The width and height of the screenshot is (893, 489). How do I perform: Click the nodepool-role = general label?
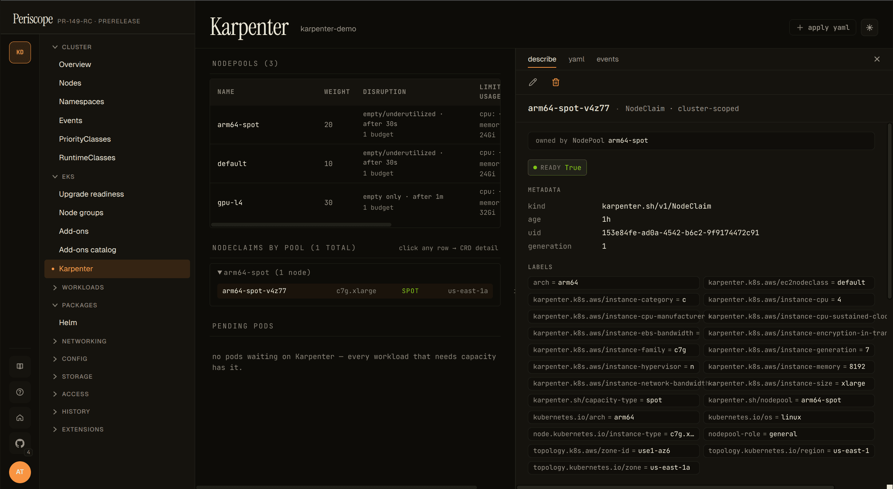789,434
